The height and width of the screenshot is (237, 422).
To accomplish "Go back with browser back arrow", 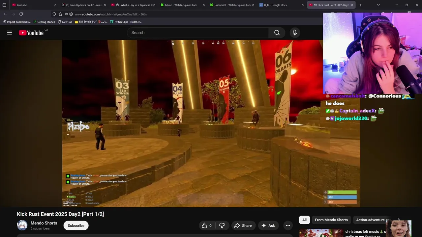I will (x=5, y=14).
